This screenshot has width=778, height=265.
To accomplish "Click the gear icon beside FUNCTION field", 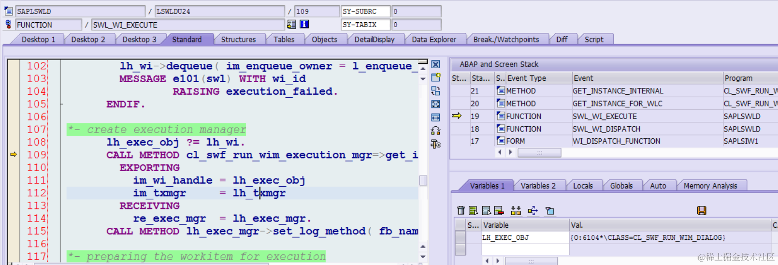I will pyautogui.click(x=8, y=24).
